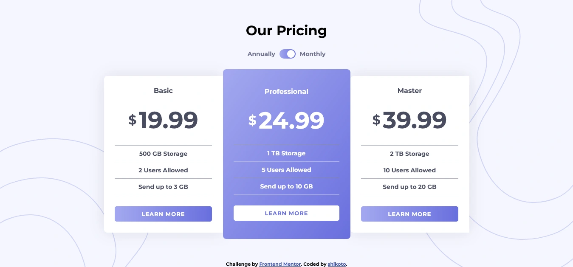Image resolution: width=573 pixels, height=267 pixels.
Task: Select the Basic plan title
Action: (163, 90)
